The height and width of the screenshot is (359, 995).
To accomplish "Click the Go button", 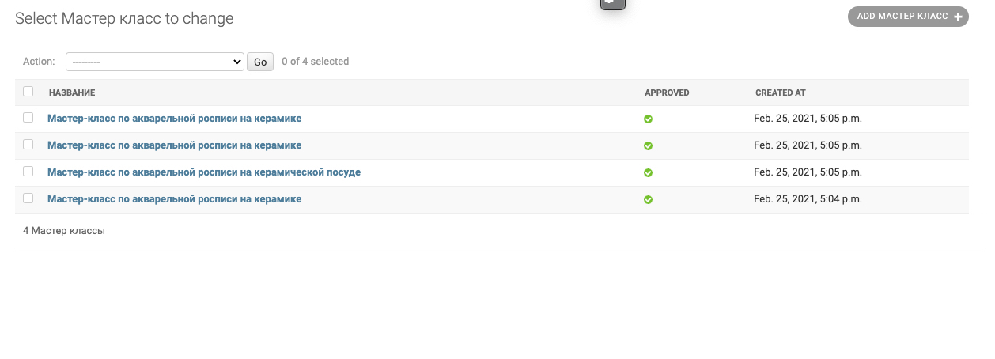I will point(260,62).
